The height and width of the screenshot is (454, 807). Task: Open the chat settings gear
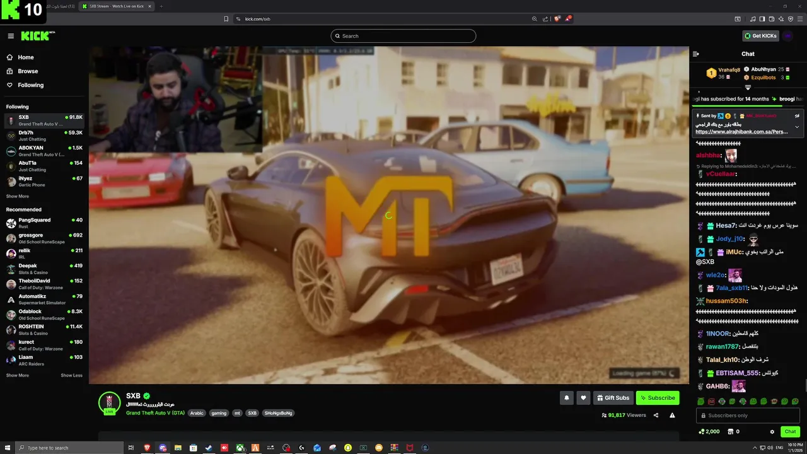[772, 432]
